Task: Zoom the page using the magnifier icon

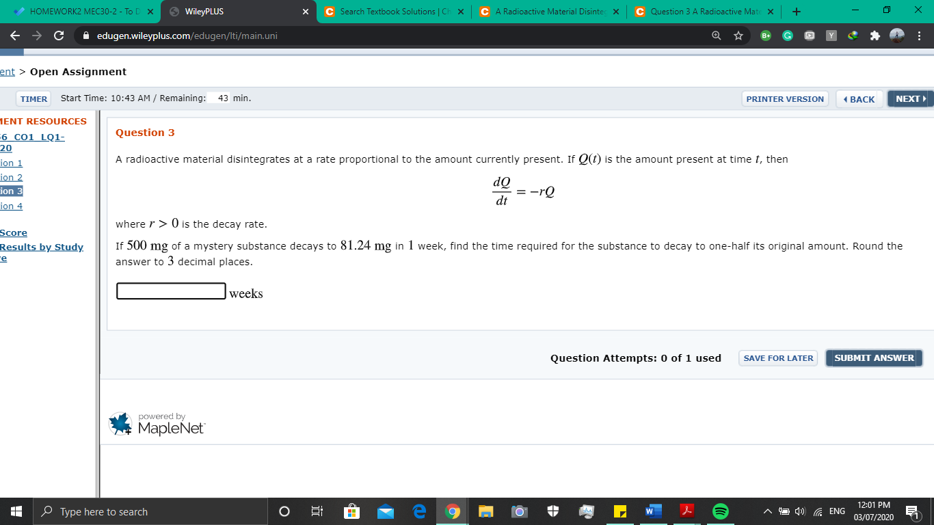Action: point(716,35)
